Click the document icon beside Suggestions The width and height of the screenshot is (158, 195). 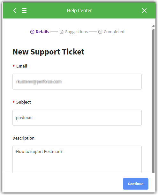pos(62,32)
